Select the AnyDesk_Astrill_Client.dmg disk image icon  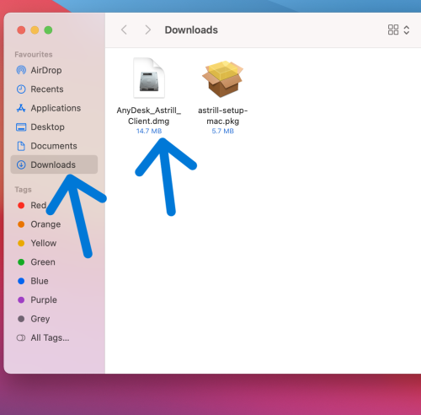point(149,78)
